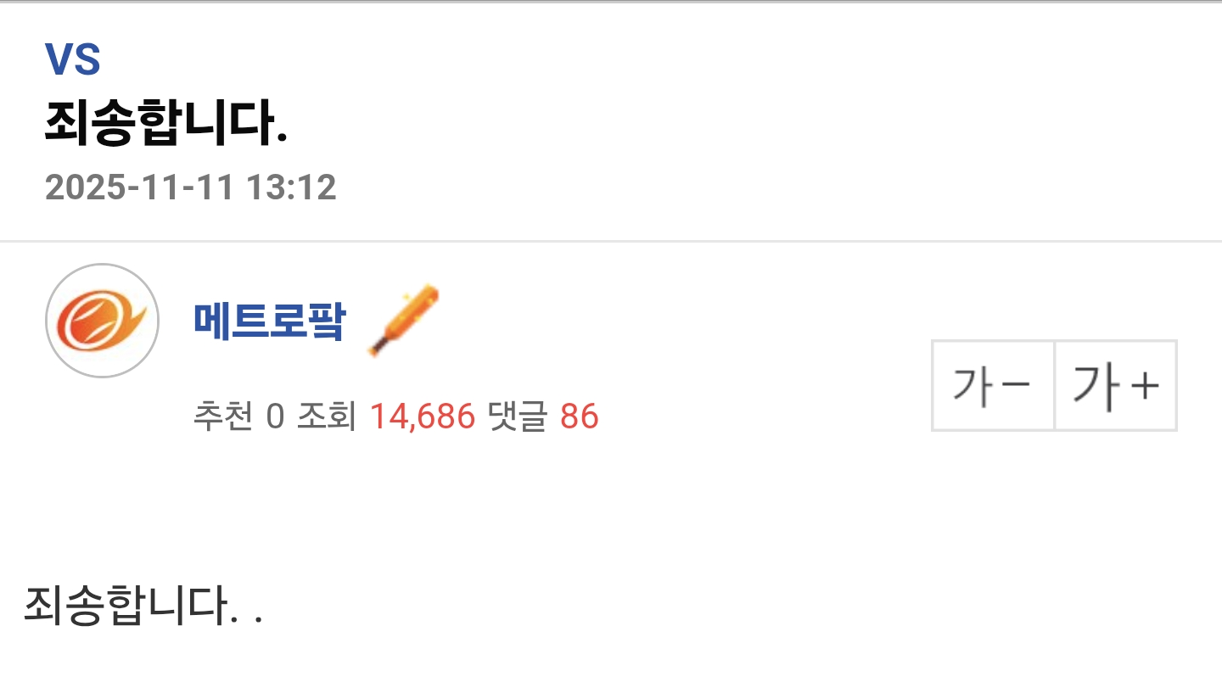Click the gray bar at the top edge
Image resolution: width=1222 pixels, height=682 pixels.
tap(611, 2)
